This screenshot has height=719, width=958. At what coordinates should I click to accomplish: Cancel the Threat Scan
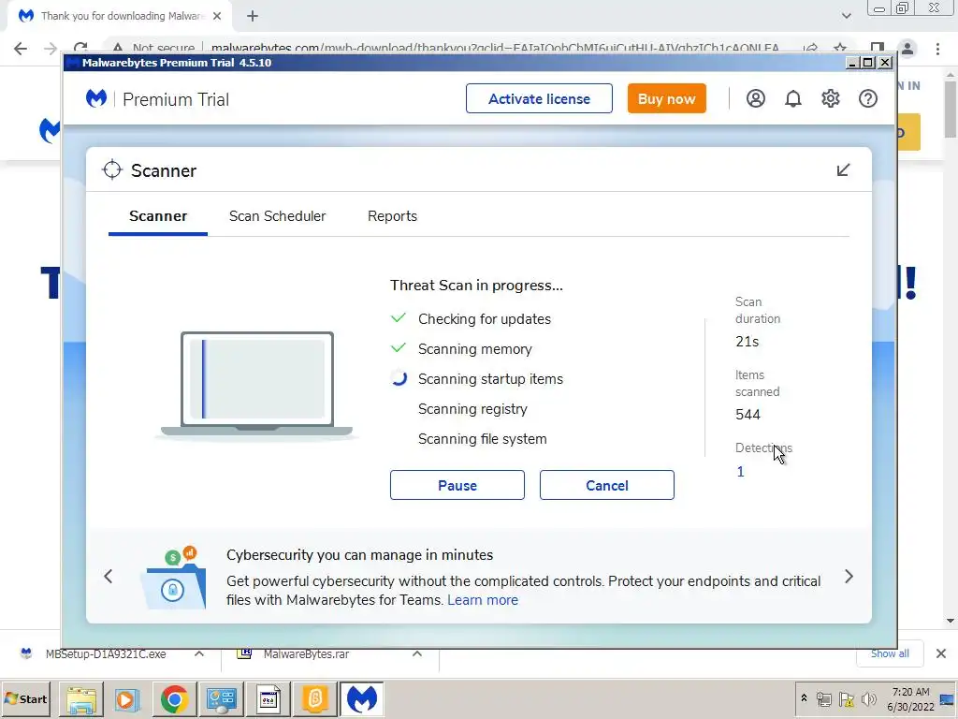tap(606, 485)
